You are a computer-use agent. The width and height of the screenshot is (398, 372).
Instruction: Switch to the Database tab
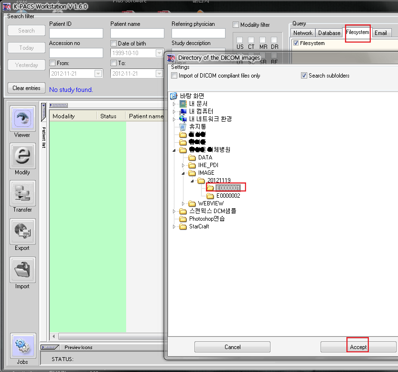329,33
